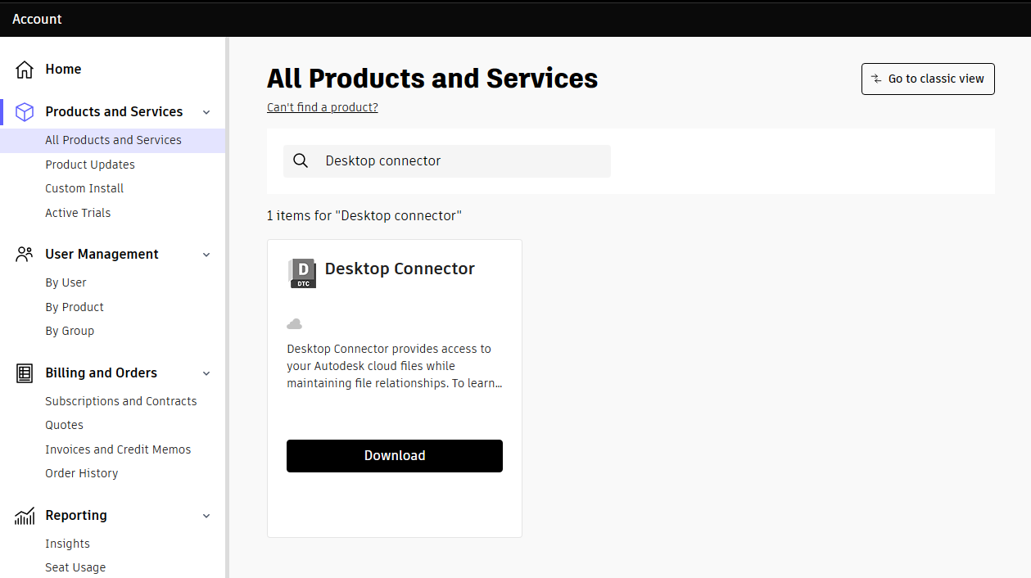Collapse the Products and Services section
Image resolution: width=1031 pixels, height=578 pixels.
pyautogui.click(x=206, y=112)
